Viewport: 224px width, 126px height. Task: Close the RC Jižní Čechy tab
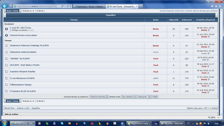(136, 7)
